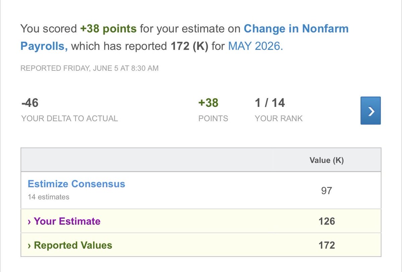Click the 14 estimates subtext
Screen dimensions: 402x272
click(49, 197)
